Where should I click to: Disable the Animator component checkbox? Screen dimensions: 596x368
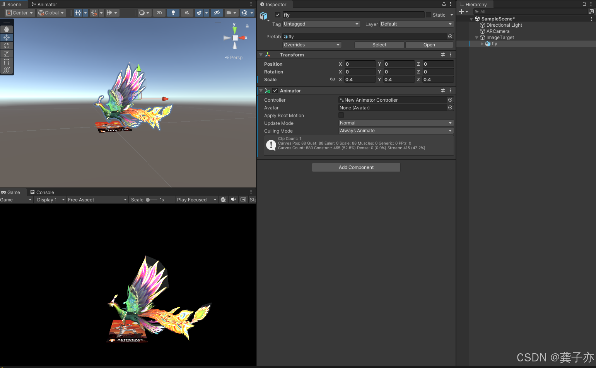(275, 91)
